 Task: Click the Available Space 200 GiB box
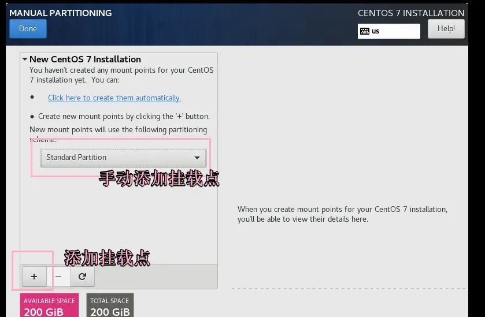pos(50,305)
